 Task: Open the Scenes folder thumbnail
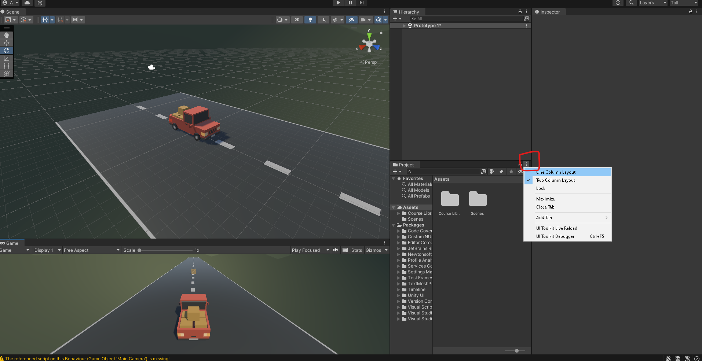[478, 203]
